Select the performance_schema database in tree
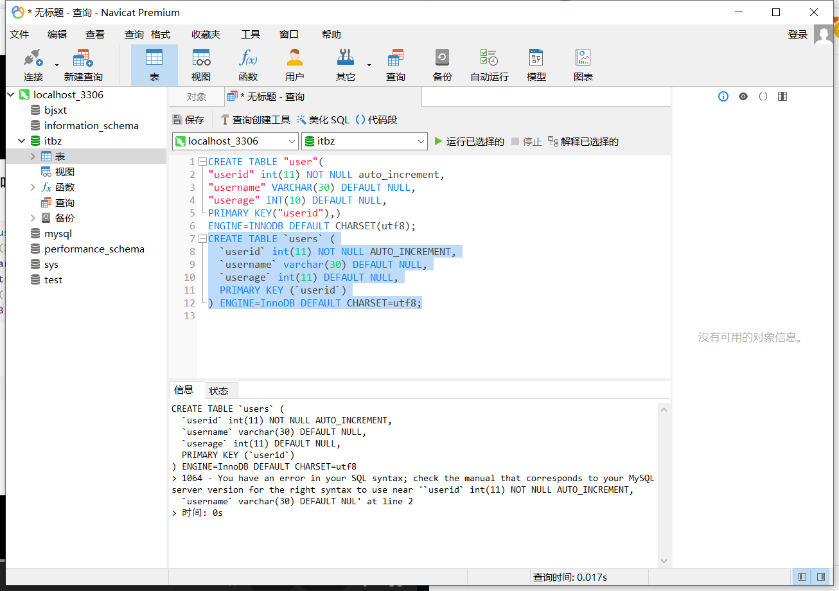Screen dimensions: 839x591 click(94, 249)
